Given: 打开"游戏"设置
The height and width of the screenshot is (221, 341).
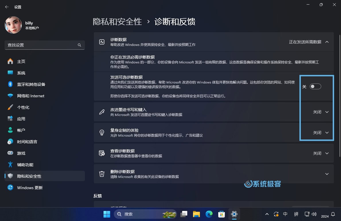Looking at the screenshot, I should click(21, 153).
